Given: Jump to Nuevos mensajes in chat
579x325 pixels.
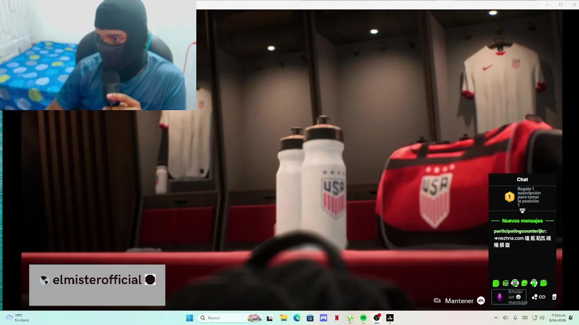Looking at the screenshot, I should point(522,221).
